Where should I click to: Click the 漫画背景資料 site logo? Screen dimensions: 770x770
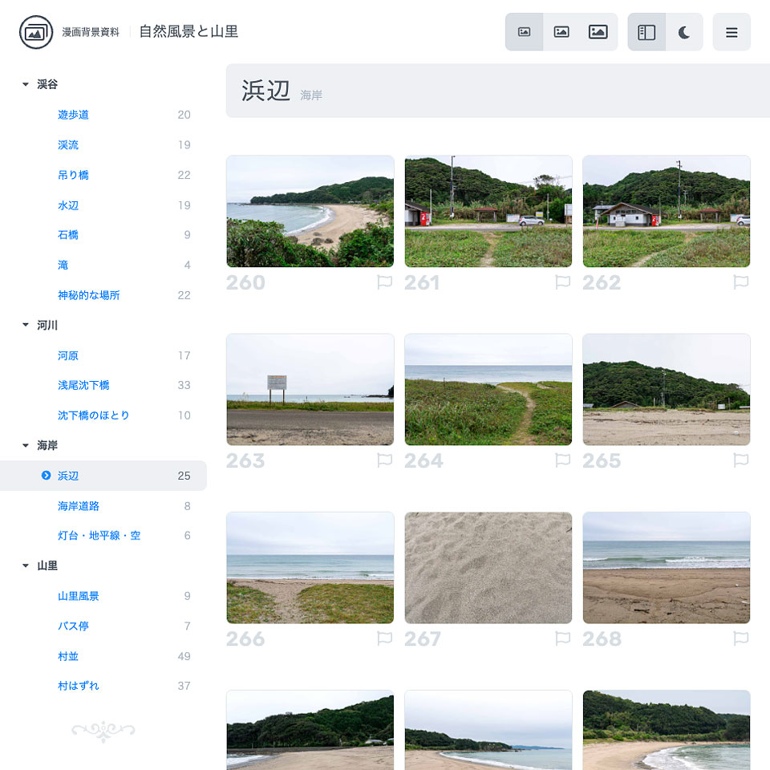[35, 33]
